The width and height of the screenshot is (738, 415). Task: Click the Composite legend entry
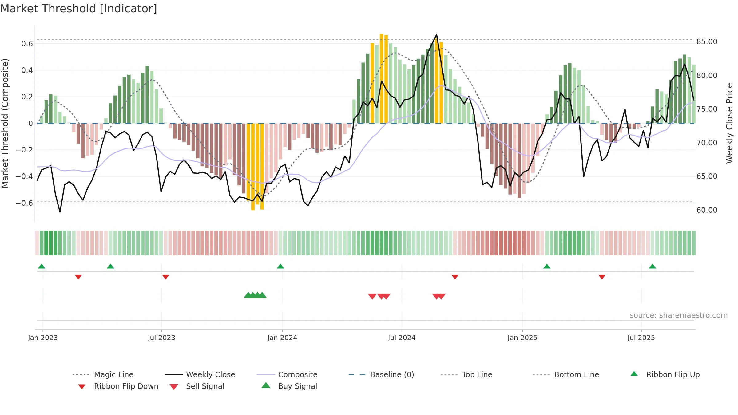point(287,374)
